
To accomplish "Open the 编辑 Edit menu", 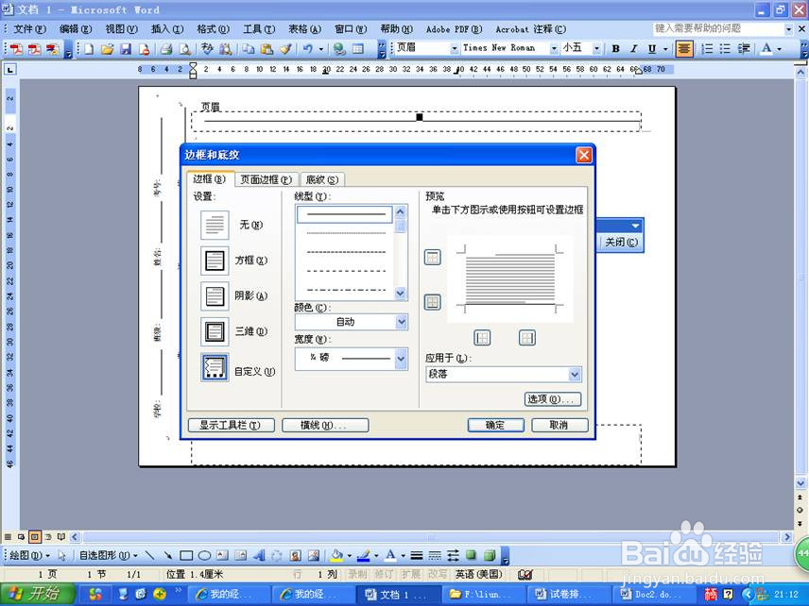I will pyautogui.click(x=76, y=29).
